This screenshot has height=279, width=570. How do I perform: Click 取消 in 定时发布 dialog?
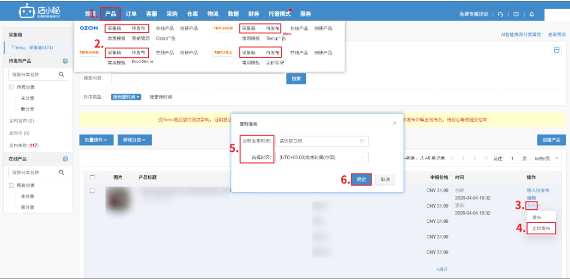(x=385, y=180)
